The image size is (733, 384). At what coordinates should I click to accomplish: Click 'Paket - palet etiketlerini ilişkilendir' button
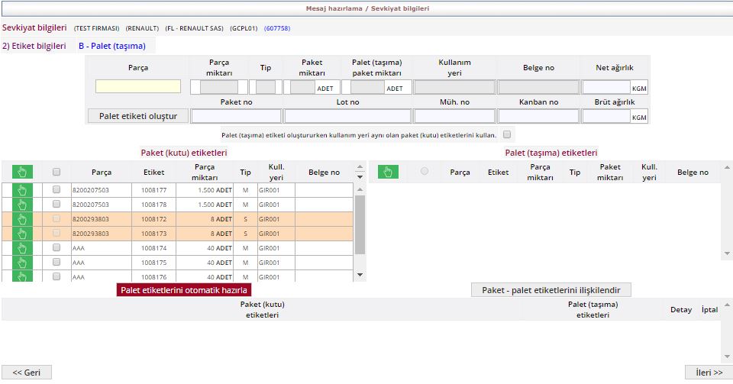[x=551, y=290]
